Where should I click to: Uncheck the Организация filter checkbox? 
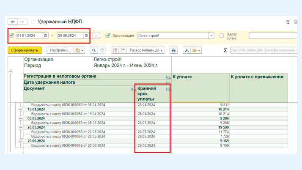point(108,36)
